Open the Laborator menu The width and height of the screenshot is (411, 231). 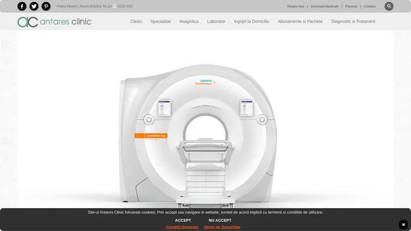(216, 22)
